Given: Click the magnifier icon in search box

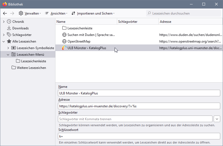Looking at the screenshot, I should tap(149, 13).
